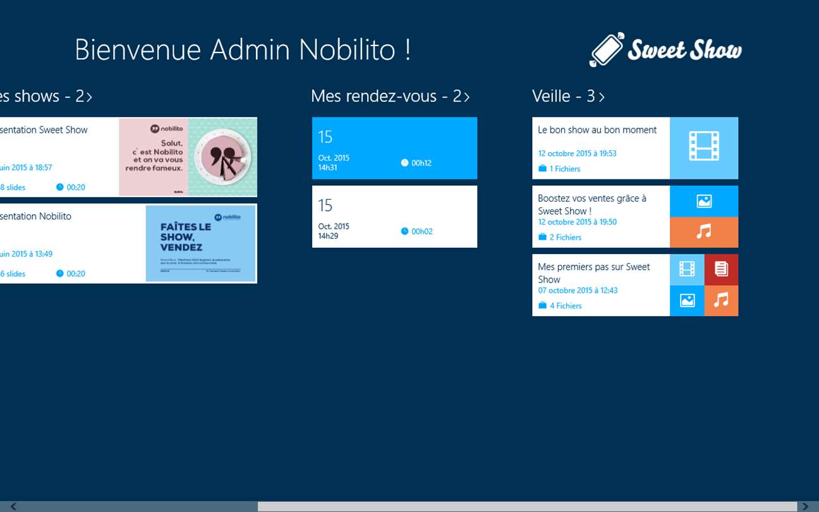Click the 1 Fichiers label
This screenshot has height=512, width=819.
click(565, 169)
